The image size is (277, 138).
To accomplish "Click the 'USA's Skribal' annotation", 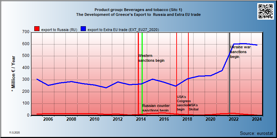I will coord(194,107).
